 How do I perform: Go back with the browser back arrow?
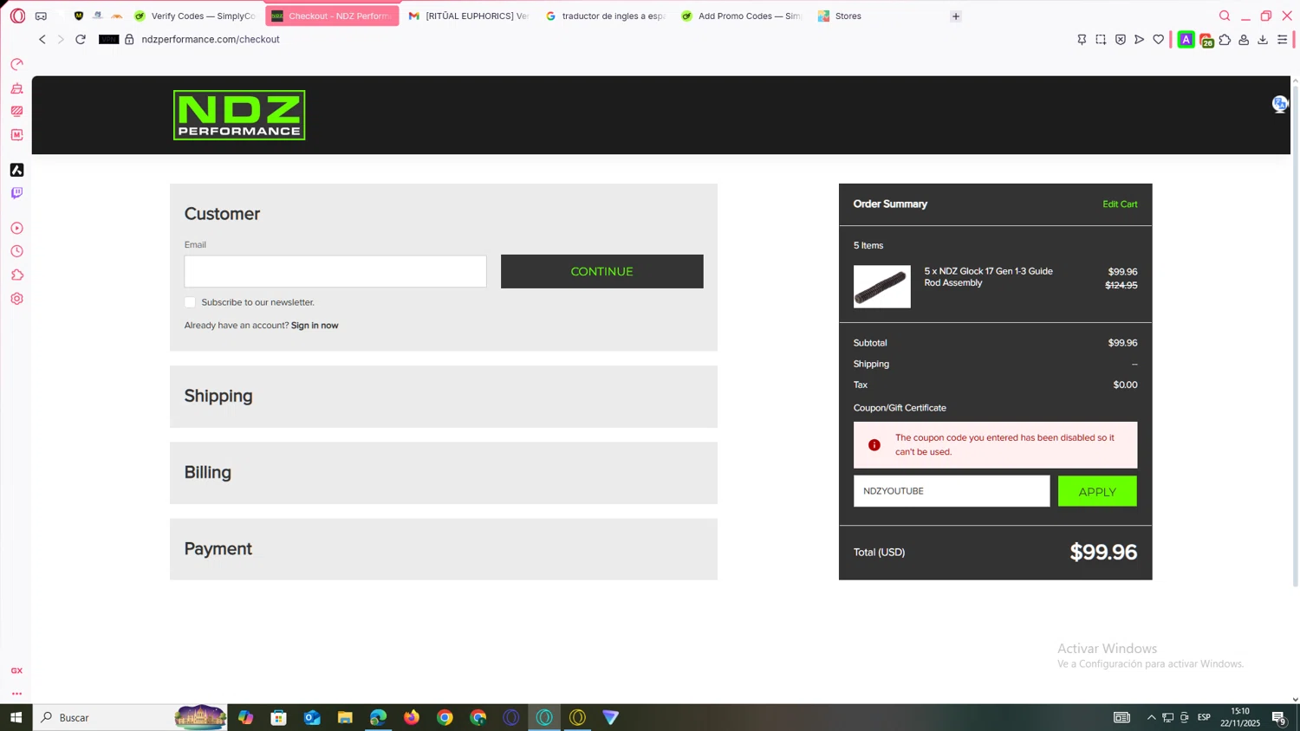42,39
